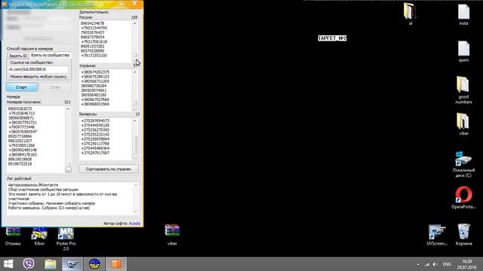Select number 89654234678 in Россия list
This screenshot has height=271, width=483.
pyautogui.click(x=92, y=23)
